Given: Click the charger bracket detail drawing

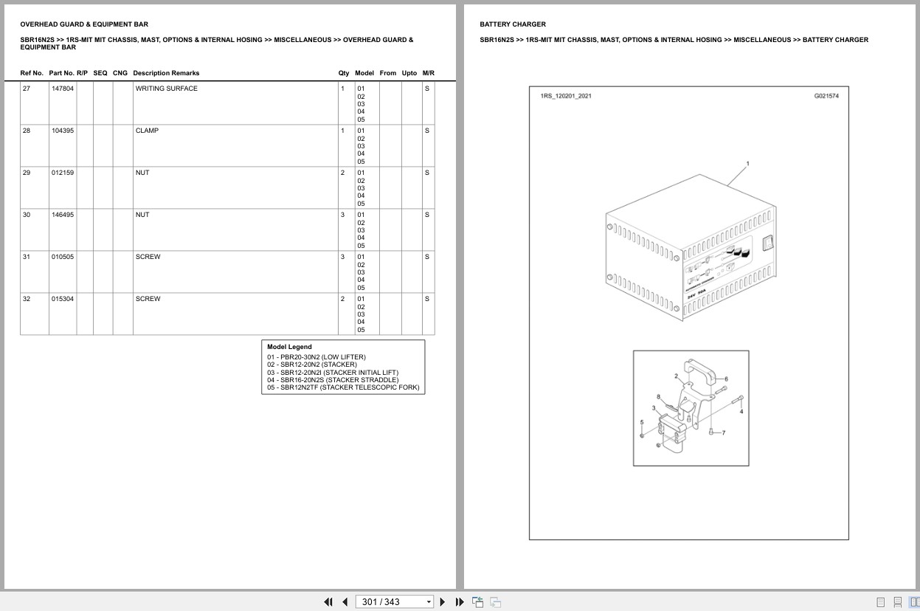Looking at the screenshot, I should [x=691, y=408].
